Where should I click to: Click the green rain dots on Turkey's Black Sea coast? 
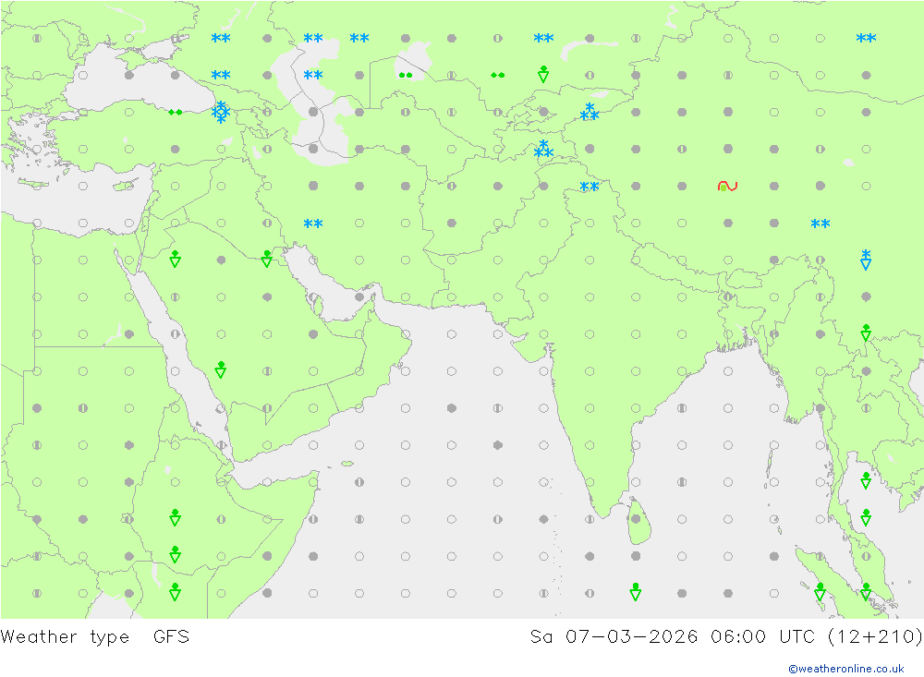click(x=175, y=112)
